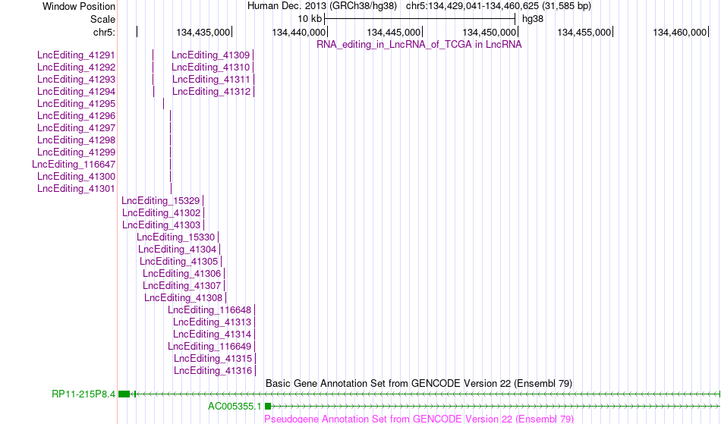Open the RP11-215P8.4 gene label
Viewport: 721px width, 424px height.
pos(83,394)
